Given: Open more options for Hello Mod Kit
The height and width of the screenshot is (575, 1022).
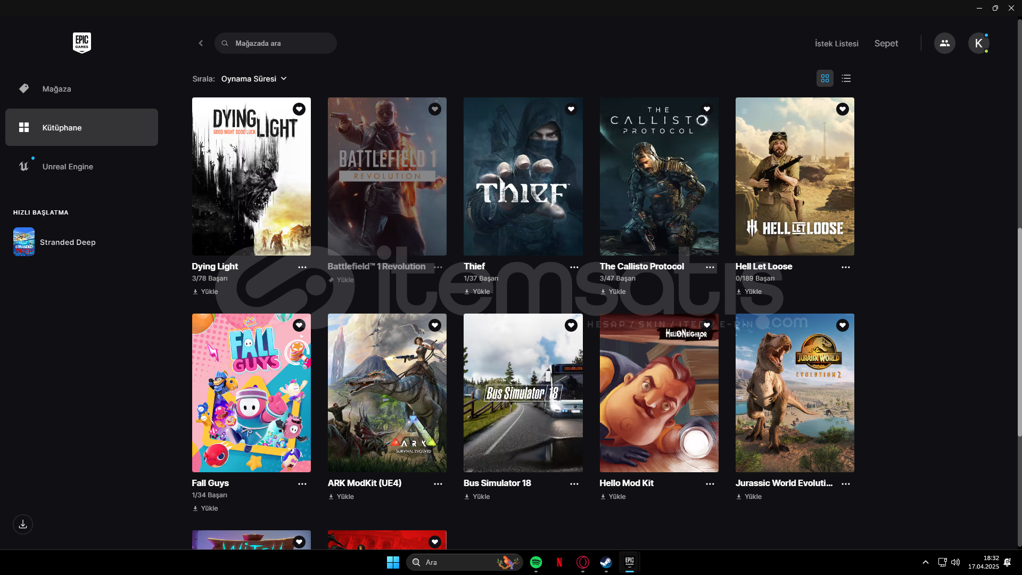Looking at the screenshot, I should tap(710, 484).
